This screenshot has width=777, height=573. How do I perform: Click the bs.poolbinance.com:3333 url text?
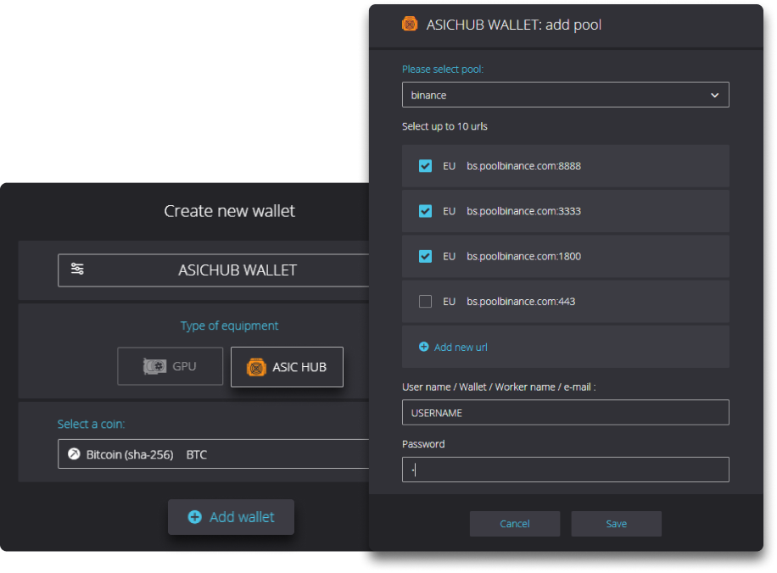(x=523, y=211)
